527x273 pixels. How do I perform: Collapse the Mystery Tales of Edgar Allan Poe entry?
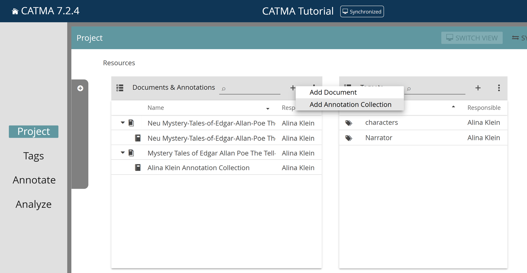coord(122,152)
